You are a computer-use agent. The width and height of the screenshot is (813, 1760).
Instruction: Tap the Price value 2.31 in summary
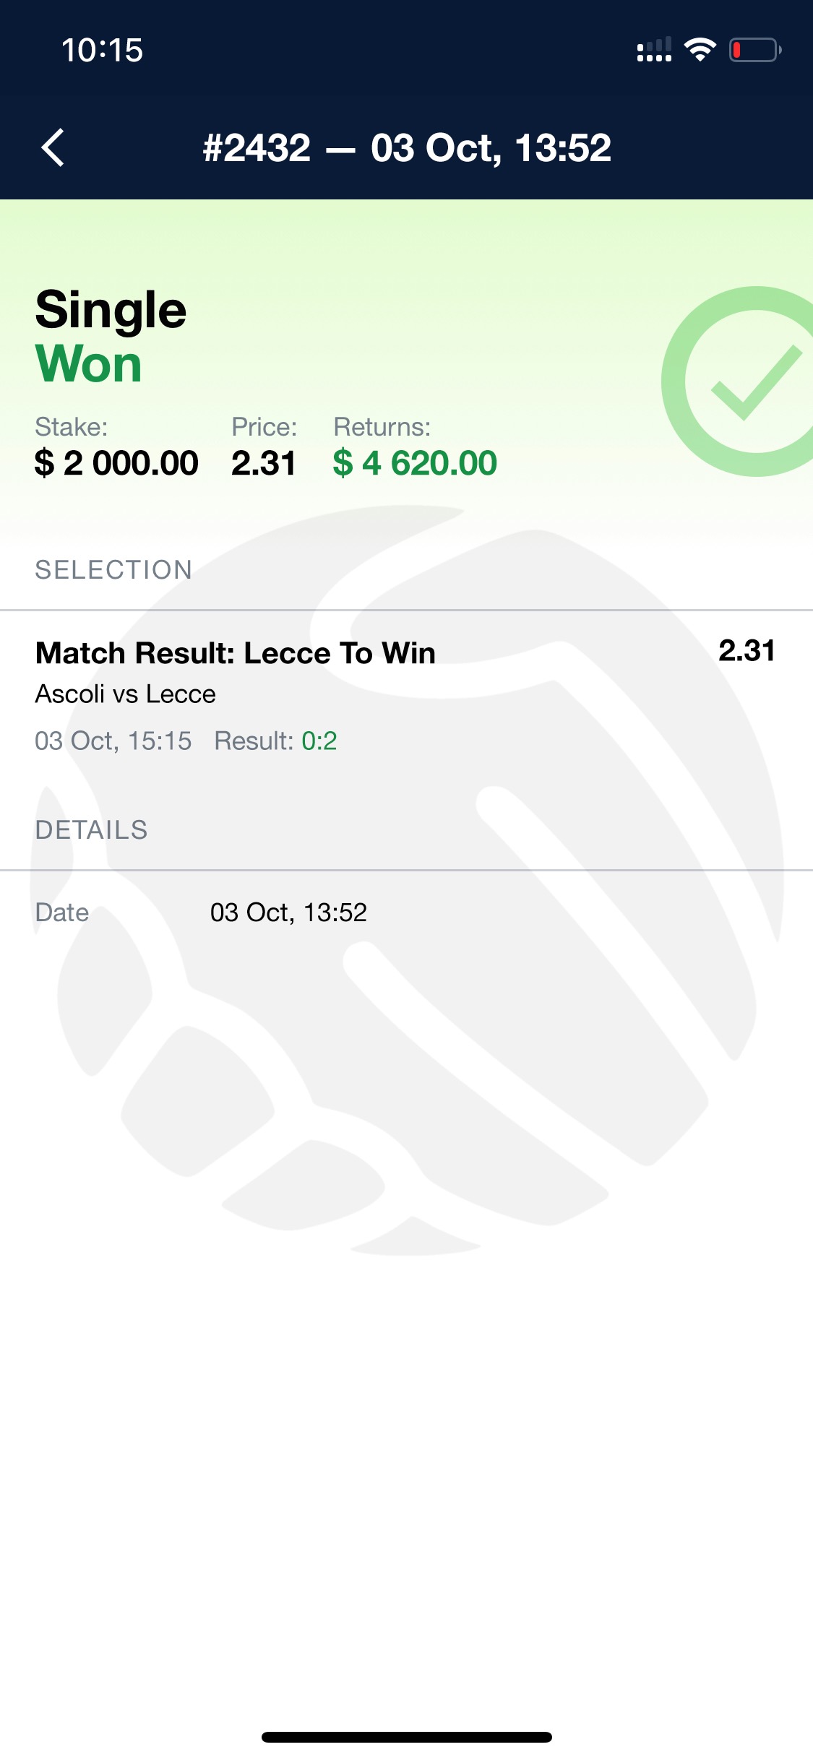pos(264,463)
